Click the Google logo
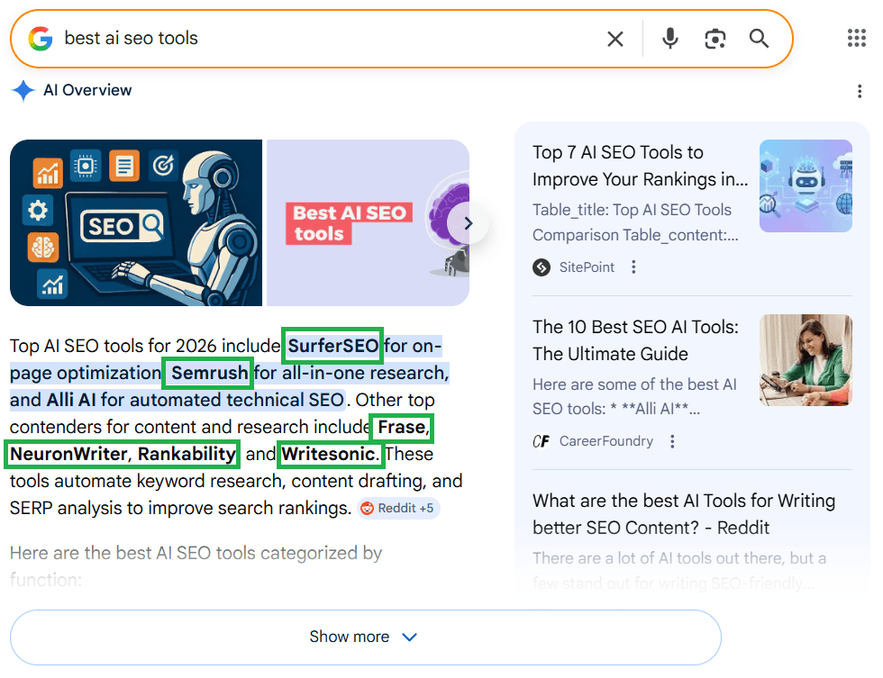This screenshot has height=678, width=883. coord(40,38)
